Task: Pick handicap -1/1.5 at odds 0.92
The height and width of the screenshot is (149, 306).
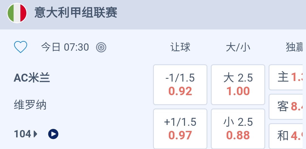Action: 180,85
